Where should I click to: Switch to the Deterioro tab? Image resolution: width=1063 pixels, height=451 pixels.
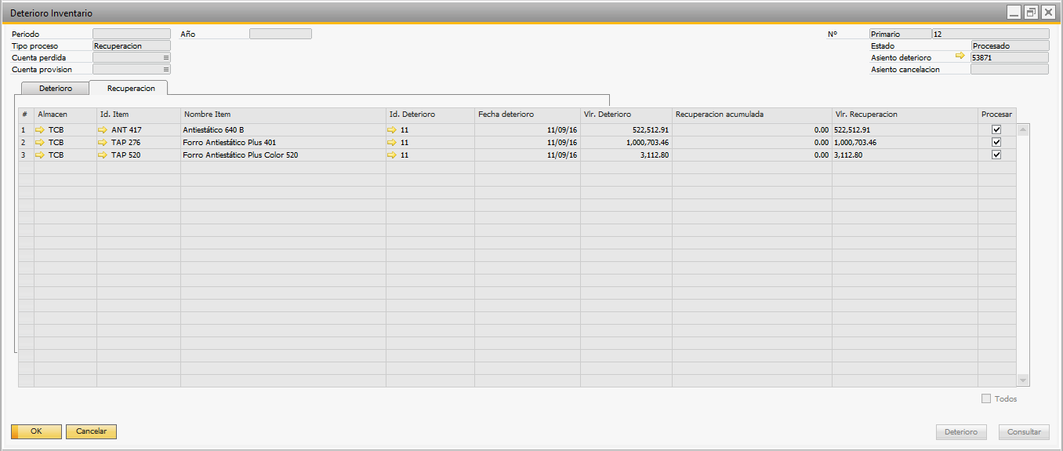click(x=56, y=89)
